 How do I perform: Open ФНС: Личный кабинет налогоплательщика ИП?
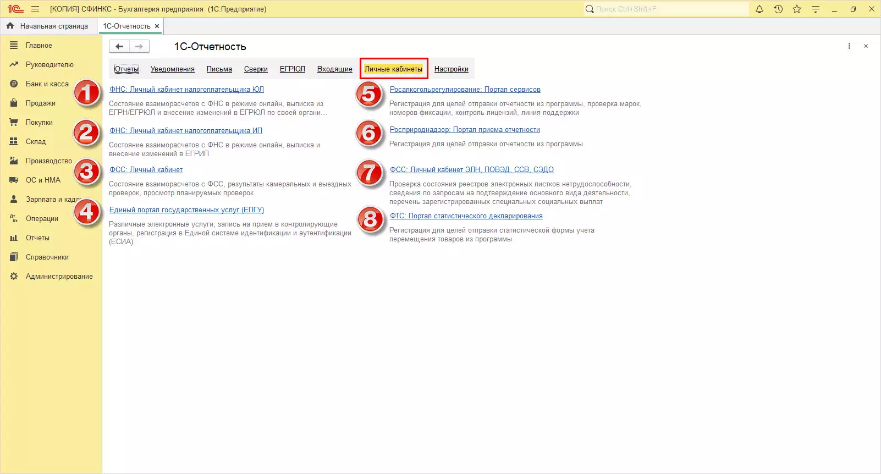click(186, 131)
